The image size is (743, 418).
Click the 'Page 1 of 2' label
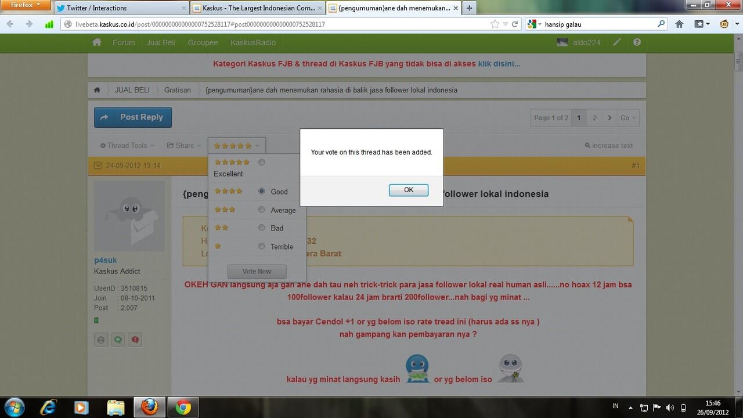(551, 118)
